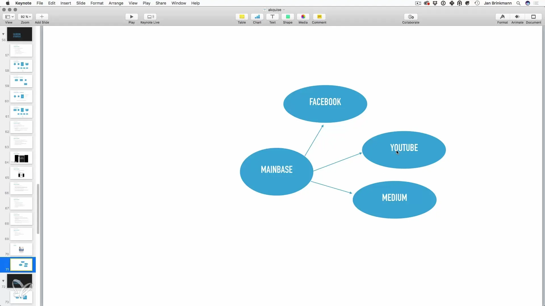Select slide 65 thumbnail
Screen dimensions: 545x306
(21, 173)
